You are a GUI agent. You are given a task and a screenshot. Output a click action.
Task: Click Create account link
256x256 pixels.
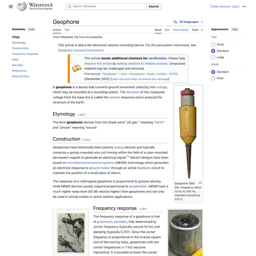click(x=220, y=7)
